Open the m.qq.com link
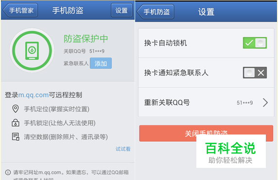This screenshot has width=278, height=180. click(34, 95)
